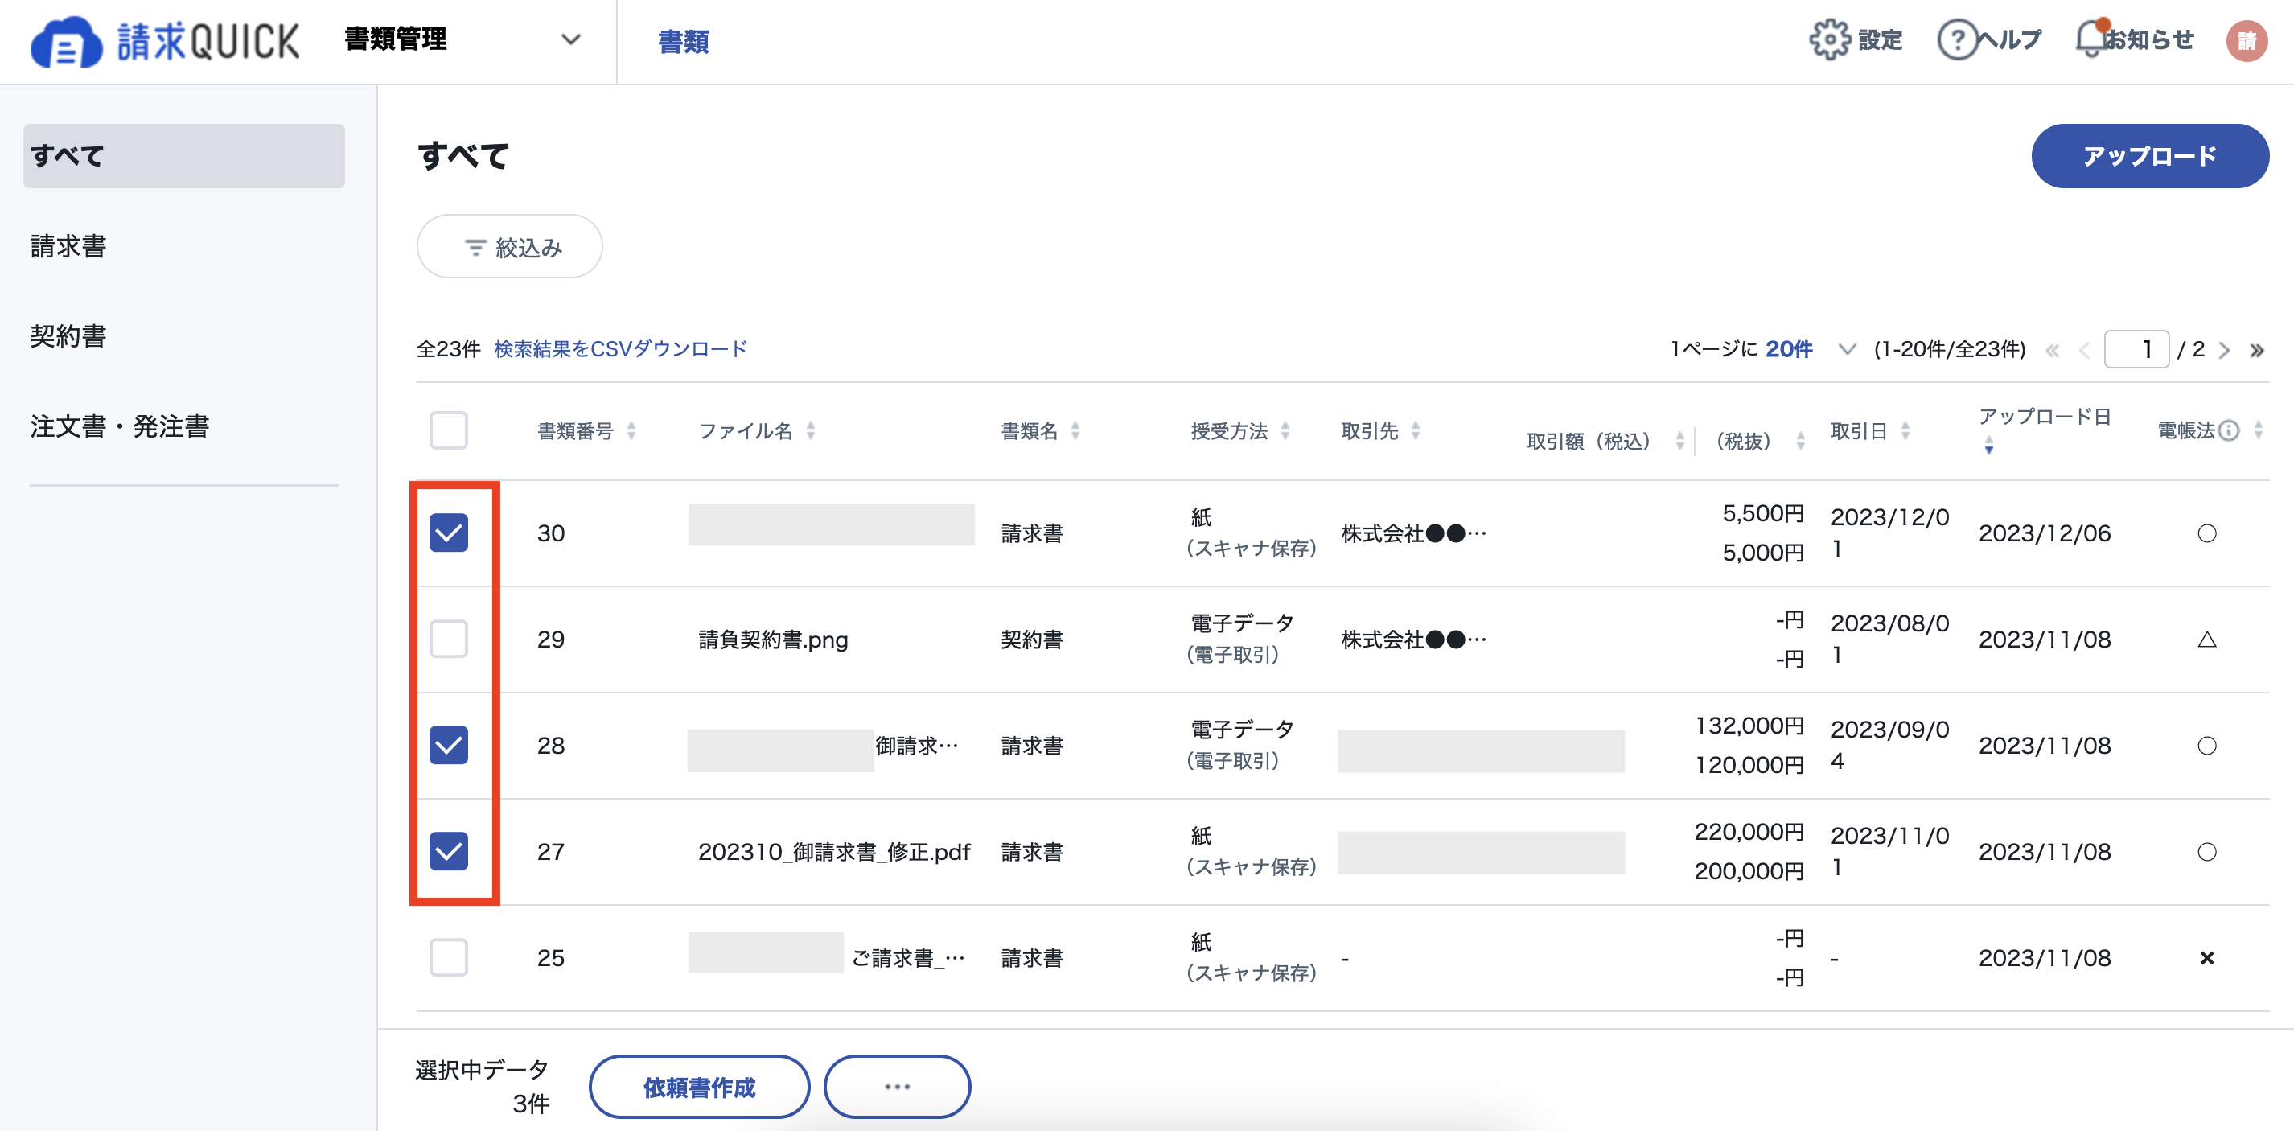Viewport: 2294px width, 1131px height.
Task: Click 契約書 type in row 29
Action: click(1031, 640)
